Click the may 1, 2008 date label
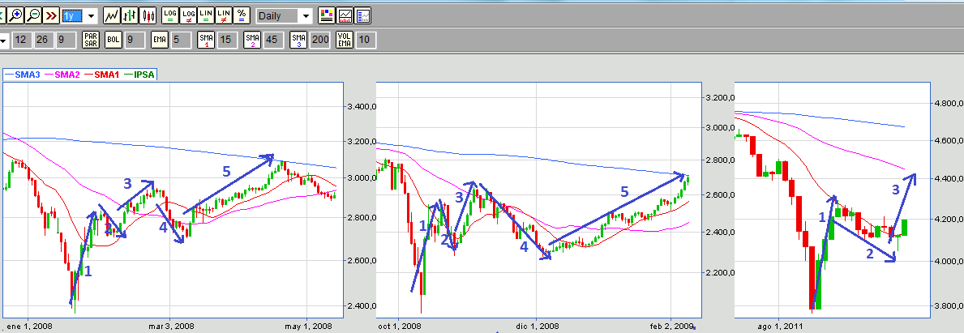Viewport: 964px width, 333px height. click(x=311, y=325)
